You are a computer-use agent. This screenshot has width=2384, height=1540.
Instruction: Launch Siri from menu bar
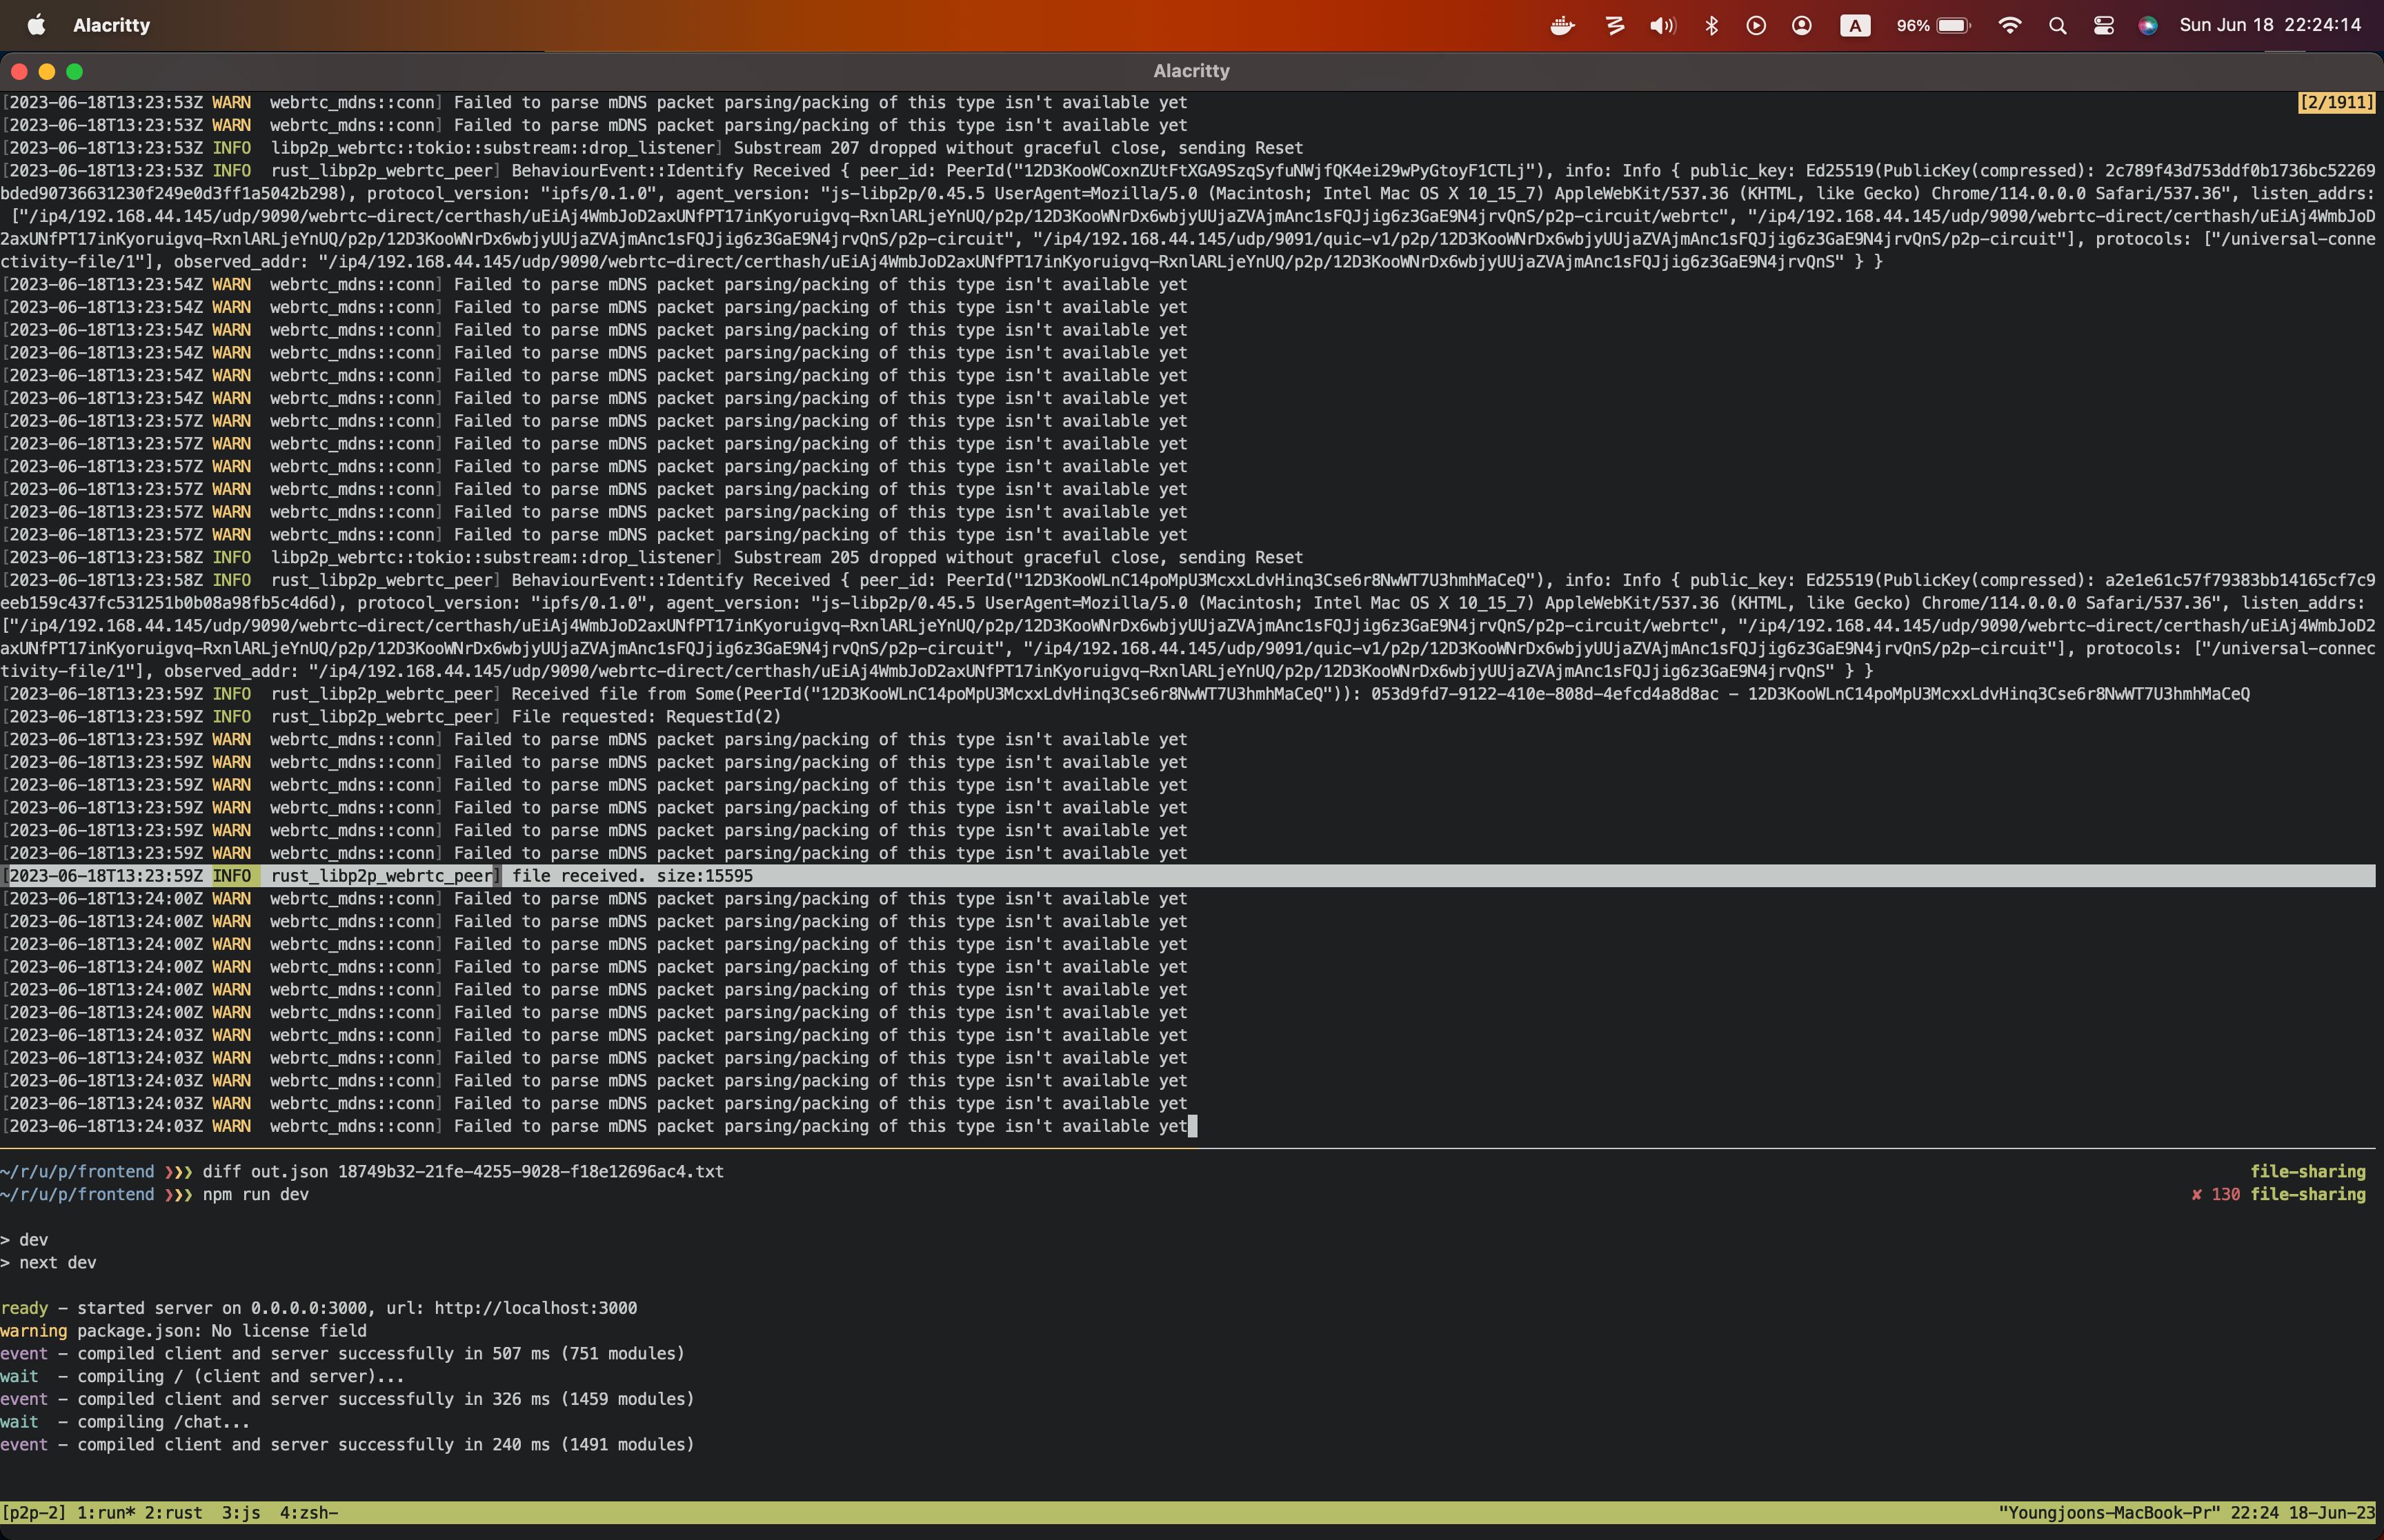tap(2148, 26)
